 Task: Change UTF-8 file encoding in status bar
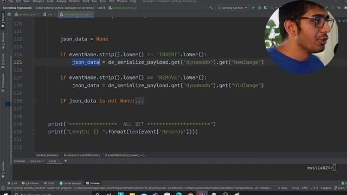tap(314, 188)
